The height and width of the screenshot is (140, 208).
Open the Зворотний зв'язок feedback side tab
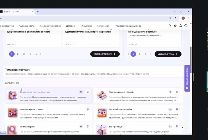point(187,78)
